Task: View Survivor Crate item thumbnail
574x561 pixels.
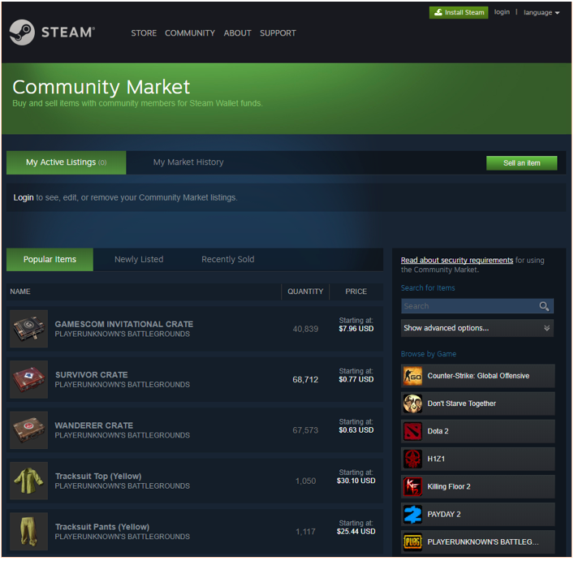Action: [x=29, y=379]
